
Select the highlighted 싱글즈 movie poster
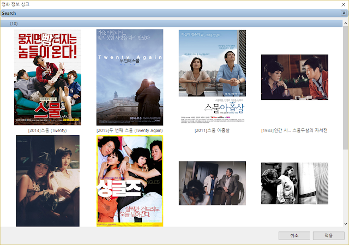tap(130, 181)
